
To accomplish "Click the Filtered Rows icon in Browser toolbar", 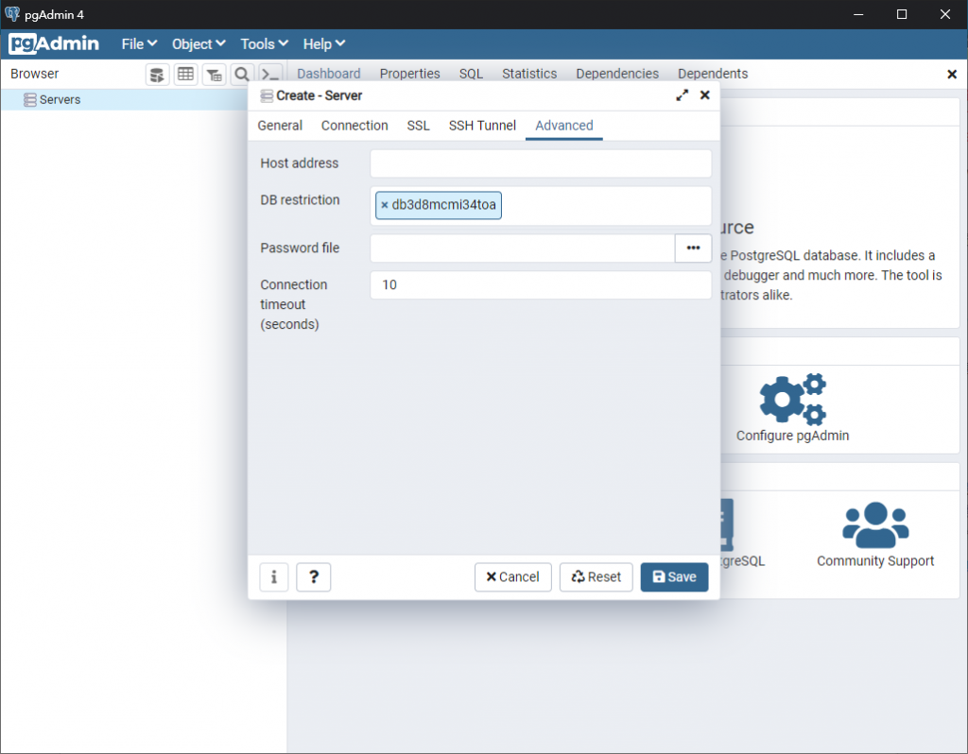I will [215, 75].
